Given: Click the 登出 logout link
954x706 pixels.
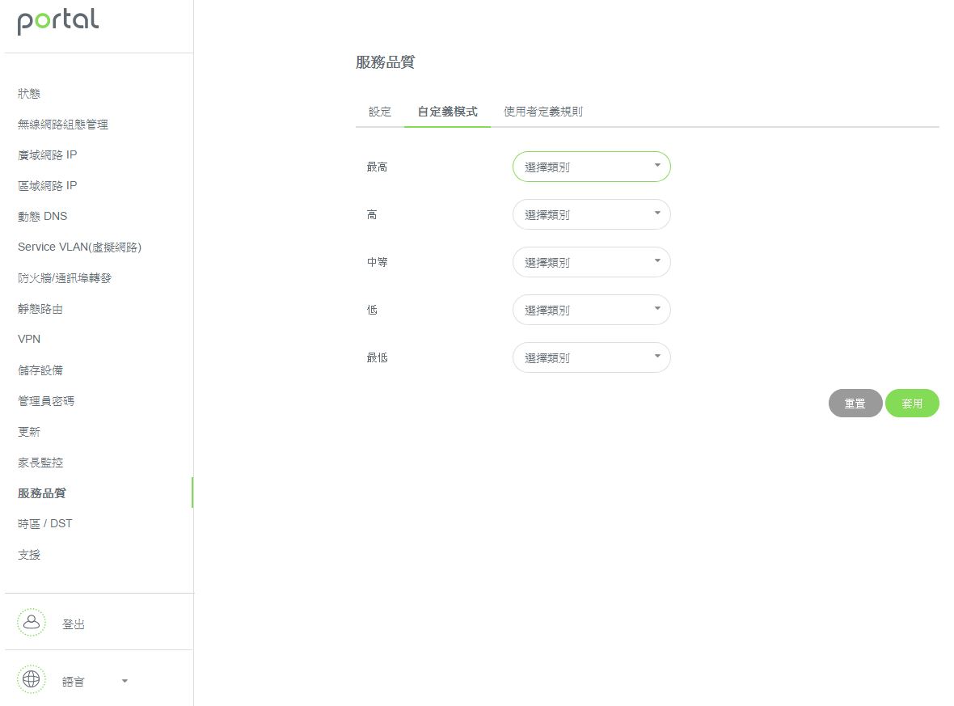Looking at the screenshot, I should [x=73, y=624].
